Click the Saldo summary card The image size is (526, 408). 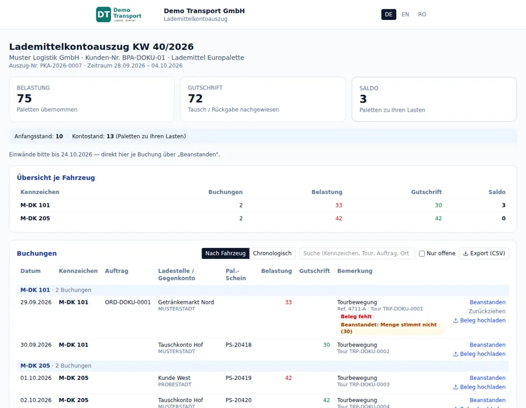click(x=434, y=99)
